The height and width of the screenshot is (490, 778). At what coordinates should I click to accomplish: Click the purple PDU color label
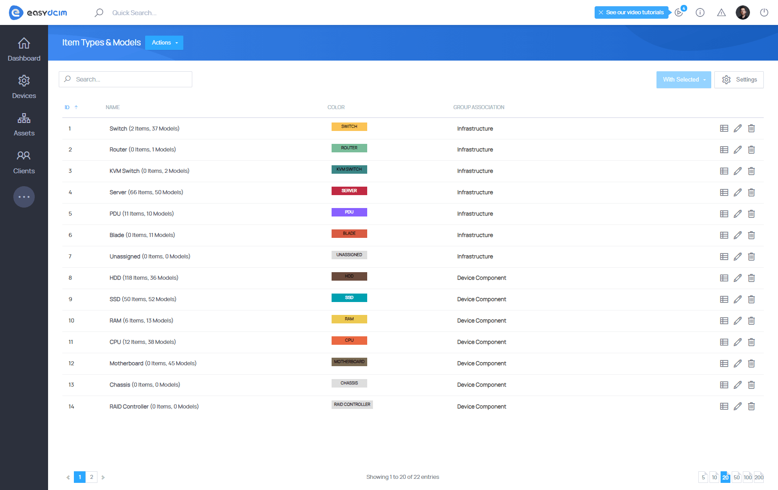[x=349, y=212]
